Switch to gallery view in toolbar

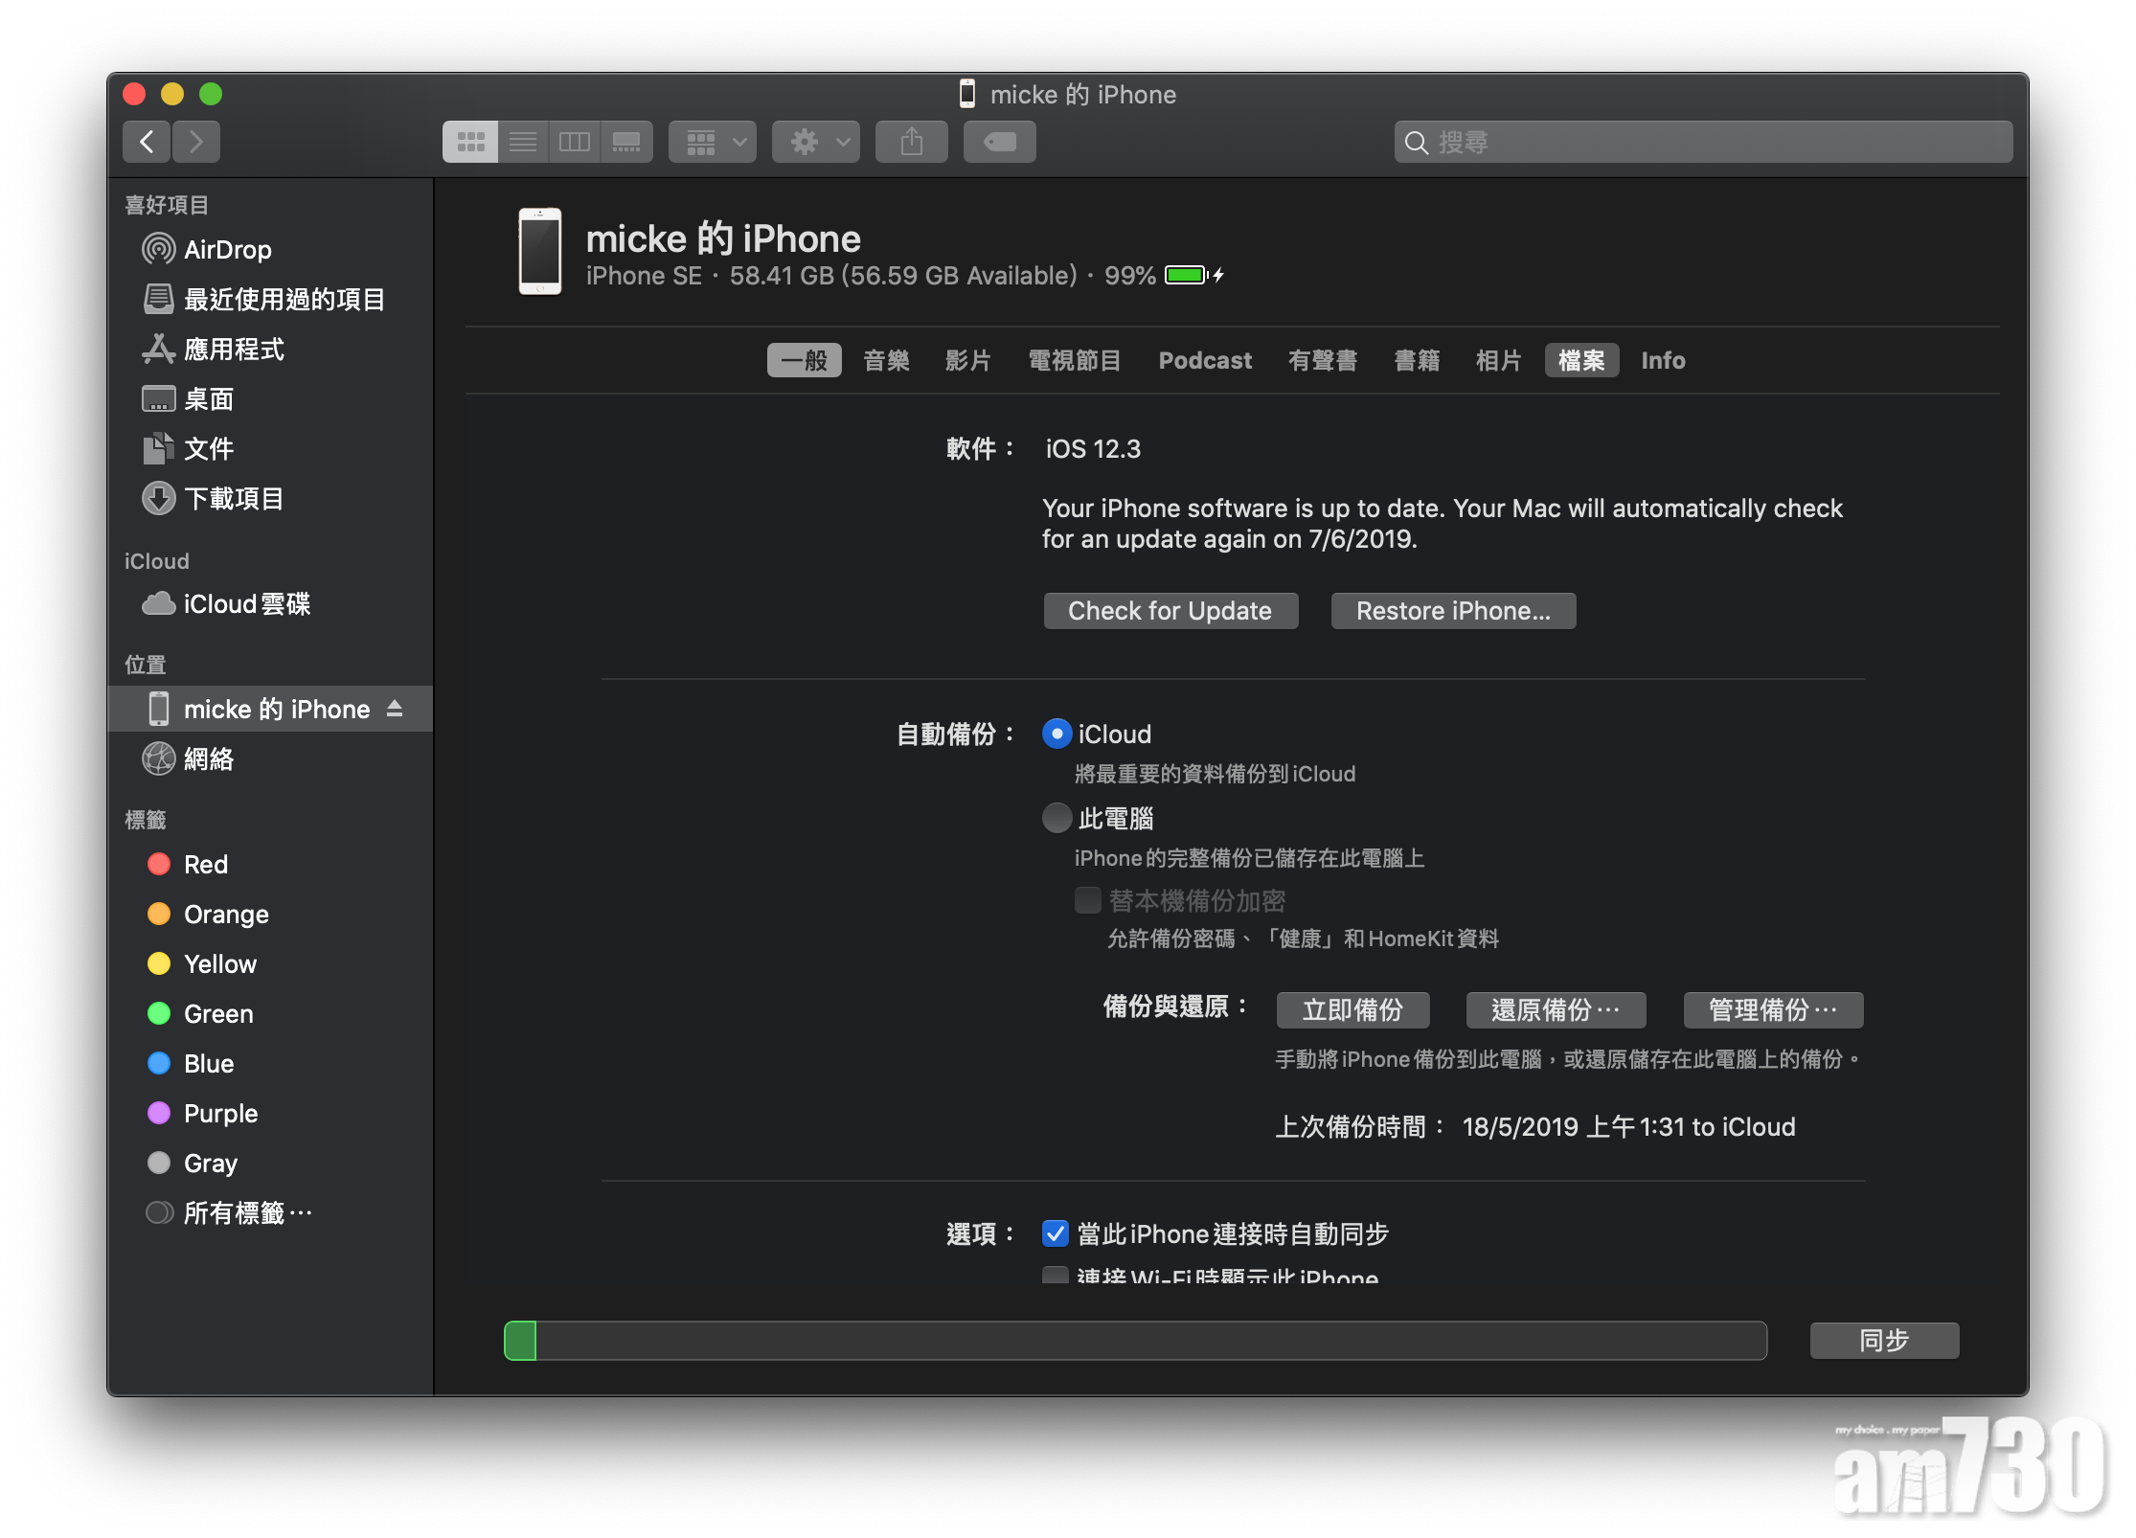click(x=626, y=143)
